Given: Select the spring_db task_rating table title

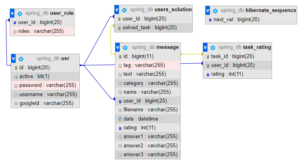Looking at the screenshot, I should [x=245, y=47].
